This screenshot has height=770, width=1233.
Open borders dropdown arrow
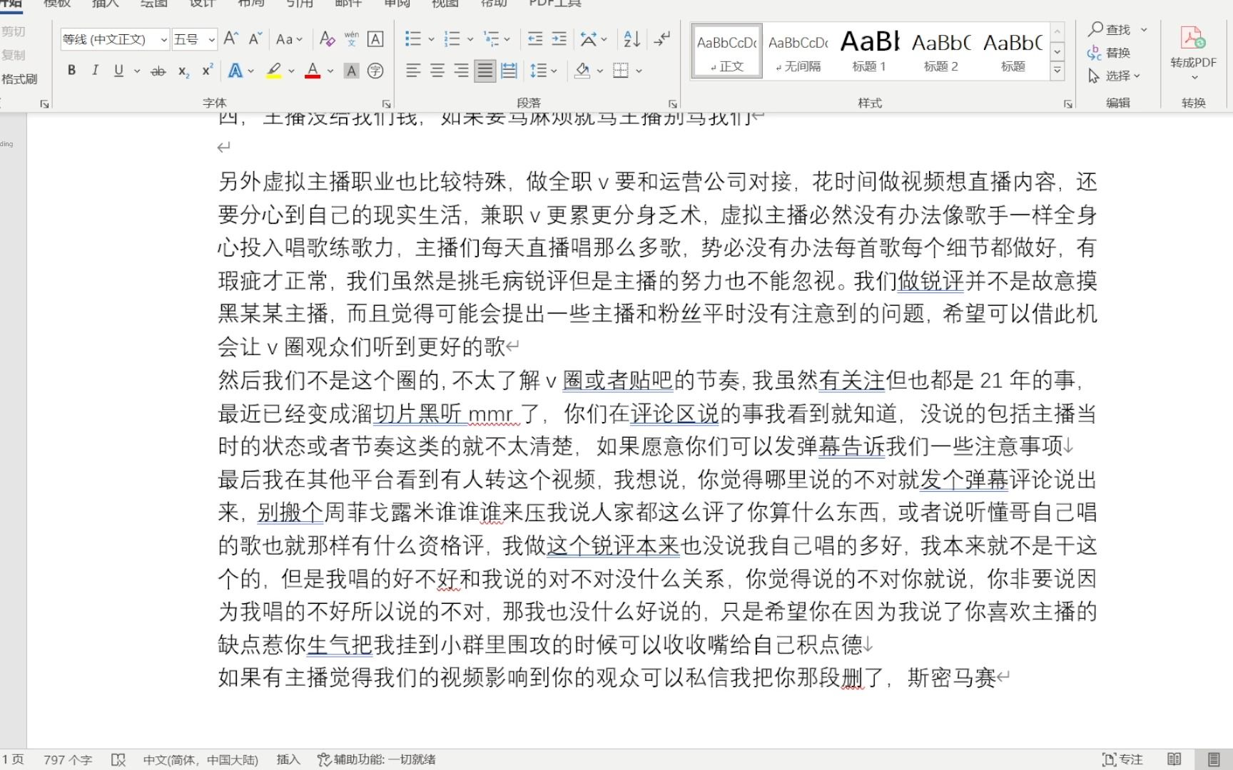(639, 71)
